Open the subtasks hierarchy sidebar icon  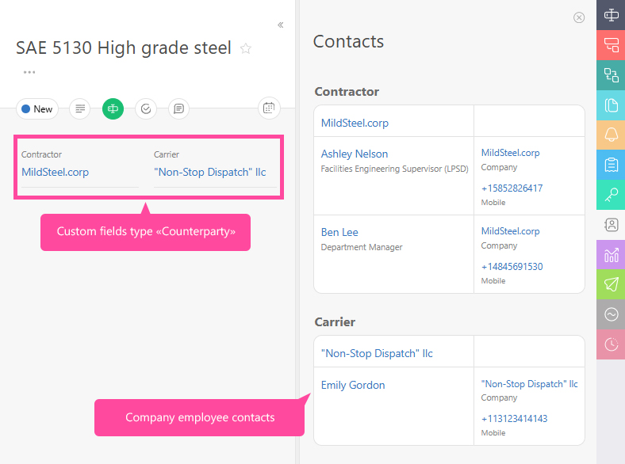[x=611, y=75]
